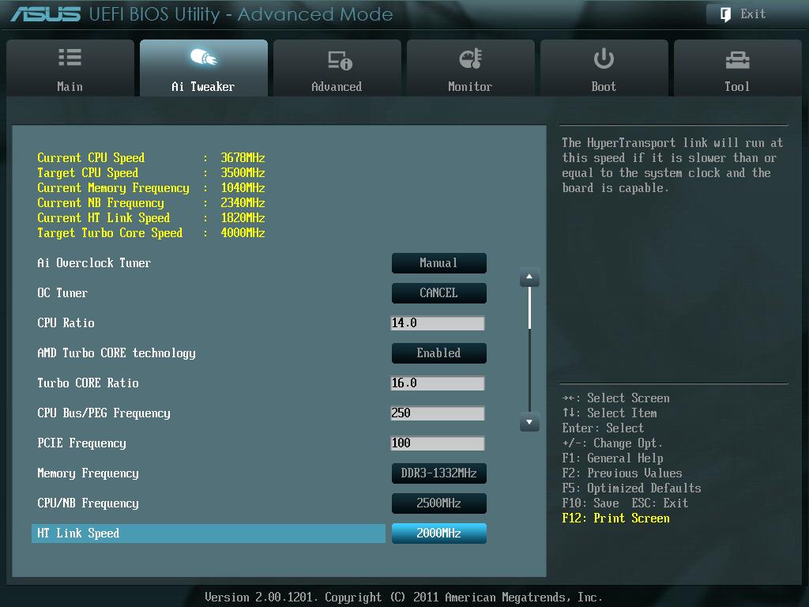Open the Boot tab
The width and height of the screenshot is (809, 607).
point(604,68)
